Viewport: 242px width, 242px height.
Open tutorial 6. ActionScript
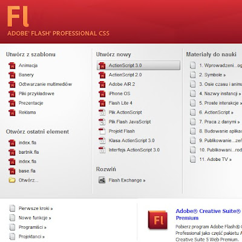pyautogui.click(x=217, y=113)
